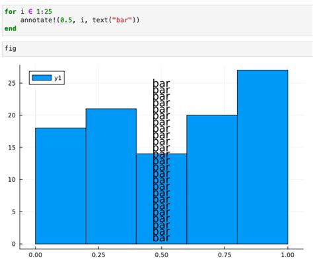Click the 0.25 x-axis tick label

pyautogui.click(x=98, y=255)
